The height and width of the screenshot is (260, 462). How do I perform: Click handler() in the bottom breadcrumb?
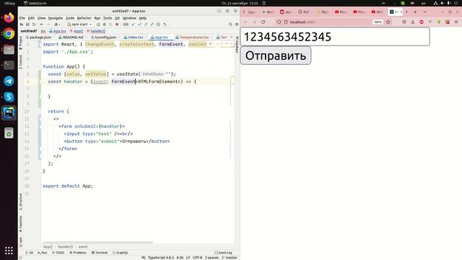coord(66,247)
